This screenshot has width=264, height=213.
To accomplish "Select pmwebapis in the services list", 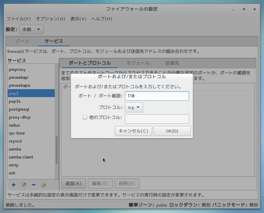I will [31, 85].
